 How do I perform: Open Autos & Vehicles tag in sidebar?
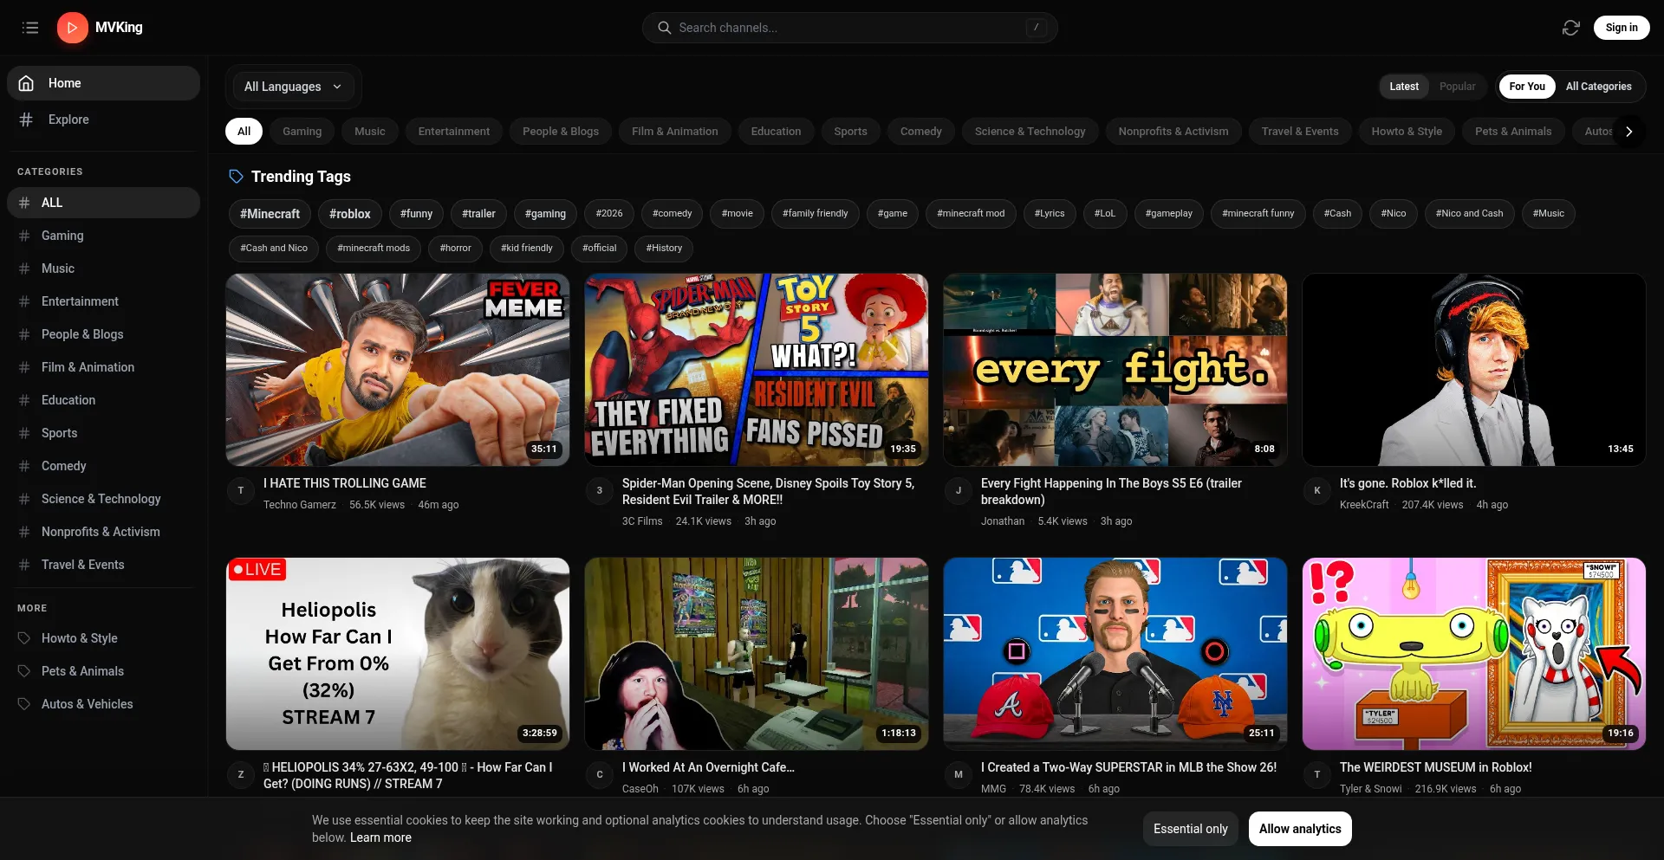[x=103, y=704]
